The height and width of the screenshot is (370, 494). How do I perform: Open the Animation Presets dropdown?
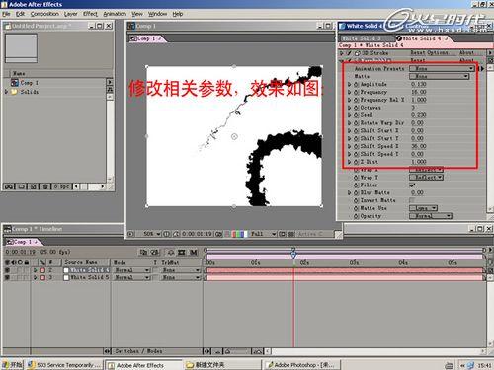point(442,68)
